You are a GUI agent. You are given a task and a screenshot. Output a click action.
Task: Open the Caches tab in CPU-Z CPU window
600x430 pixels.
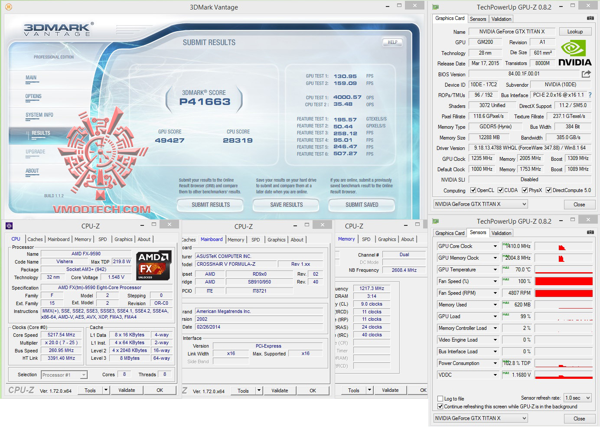[x=35, y=239]
